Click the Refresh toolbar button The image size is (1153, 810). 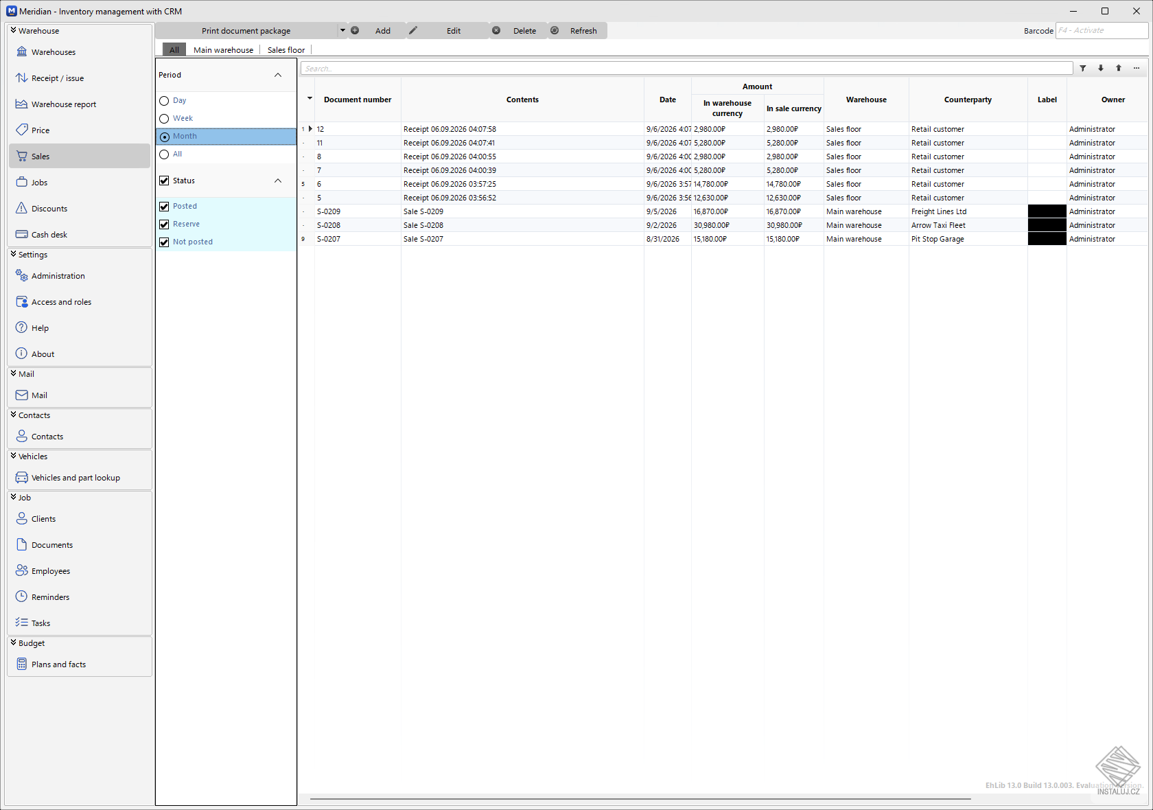click(x=577, y=31)
